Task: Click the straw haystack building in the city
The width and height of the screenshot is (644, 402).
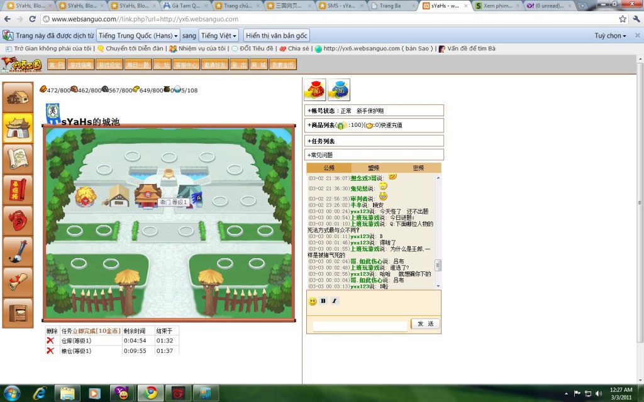Action: click(86, 196)
